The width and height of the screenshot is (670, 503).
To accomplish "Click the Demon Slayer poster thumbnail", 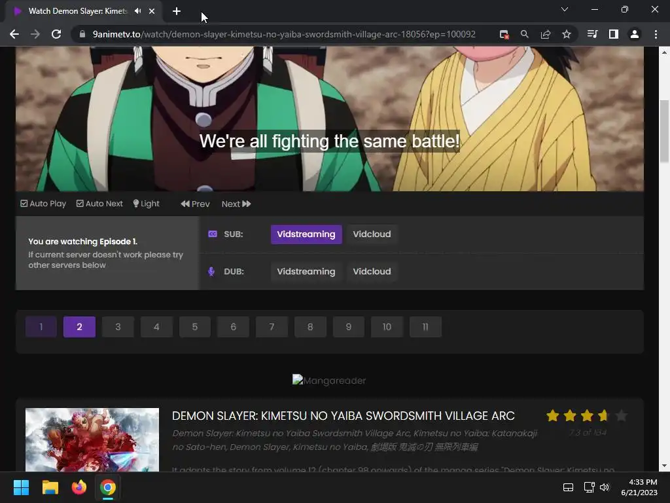I will 92,439.
